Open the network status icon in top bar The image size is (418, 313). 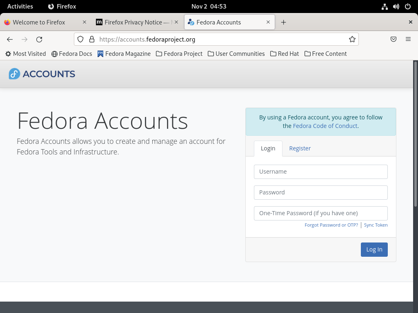(385, 7)
